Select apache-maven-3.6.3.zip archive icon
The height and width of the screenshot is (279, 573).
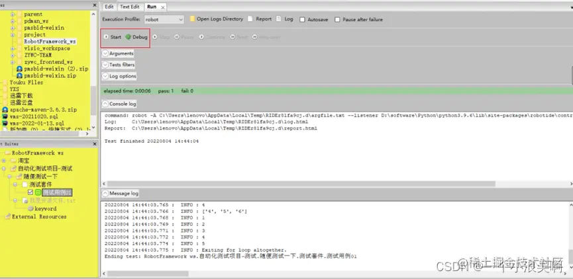(5, 109)
